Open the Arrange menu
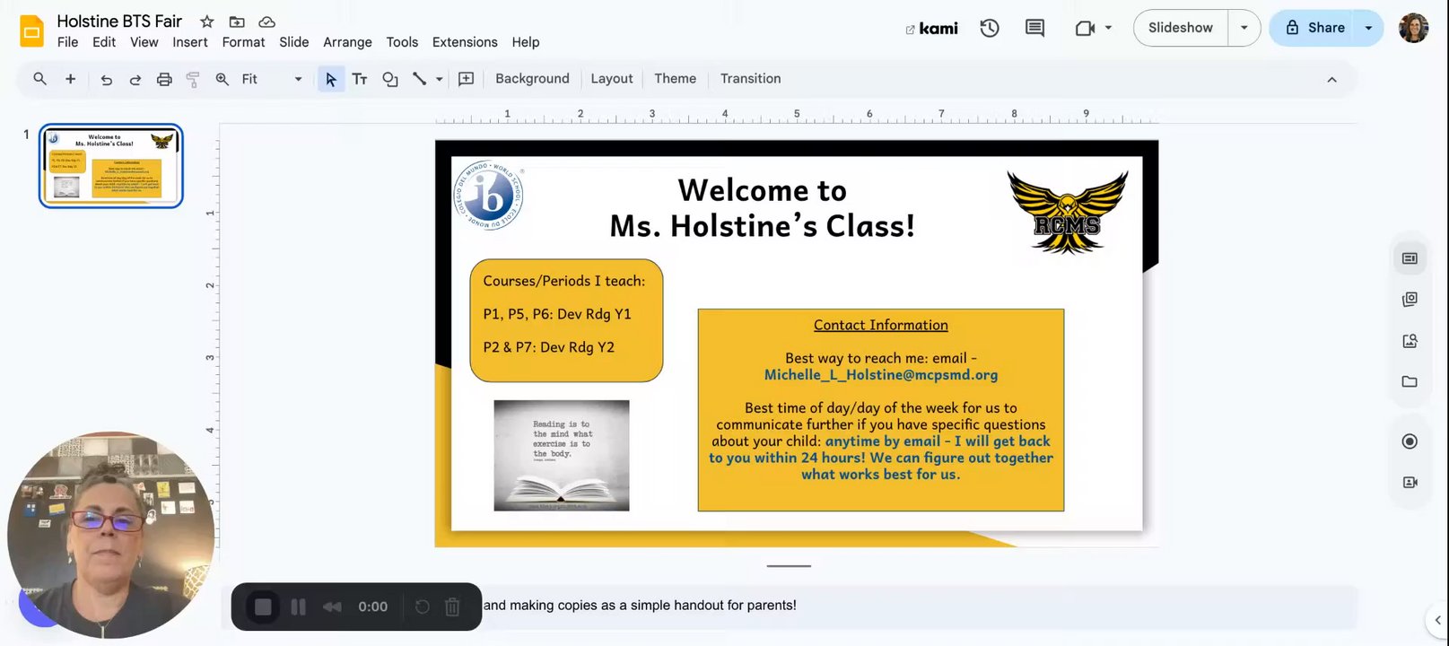The width and height of the screenshot is (1449, 646). coord(347,42)
